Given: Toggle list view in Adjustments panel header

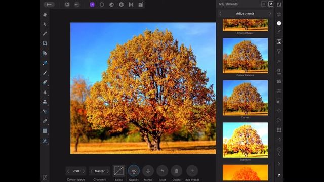Looking at the screenshot, I should click(x=264, y=4).
